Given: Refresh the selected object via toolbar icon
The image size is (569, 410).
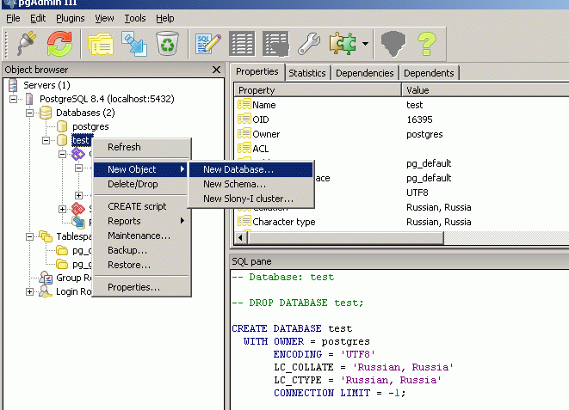Looking at the screenshot, I should click(59, 44).
